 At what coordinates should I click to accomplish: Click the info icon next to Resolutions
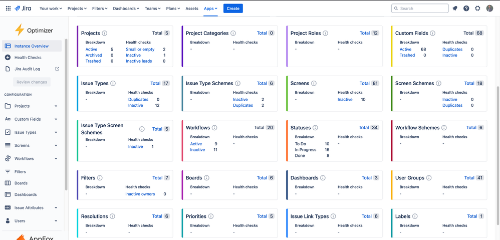112,216
